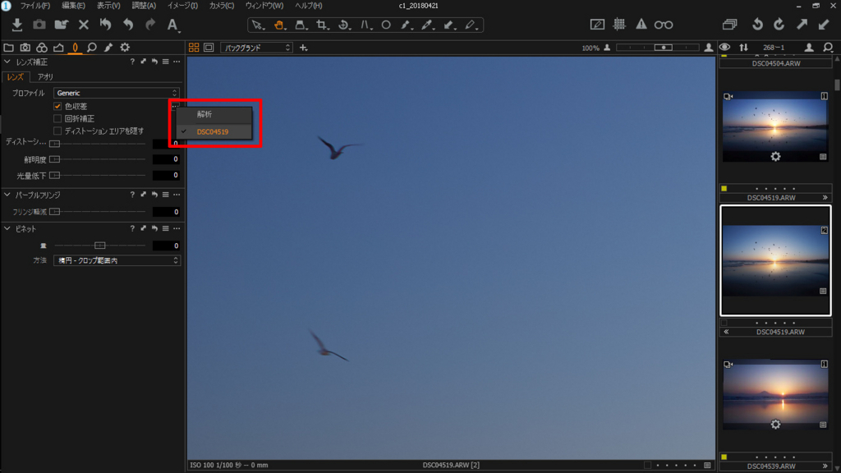Select the Keystone tool

[x=301, y=25]
